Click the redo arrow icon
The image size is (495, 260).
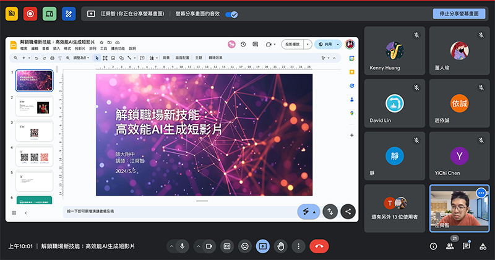[44, 58]
